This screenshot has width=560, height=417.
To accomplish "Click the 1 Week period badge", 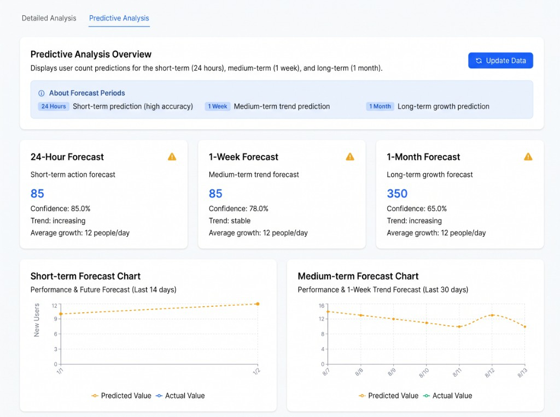I will point(218,106).
